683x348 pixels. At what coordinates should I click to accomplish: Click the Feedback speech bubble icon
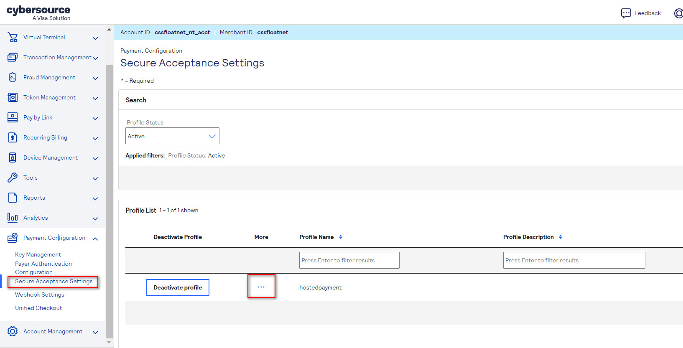(626, 13)
